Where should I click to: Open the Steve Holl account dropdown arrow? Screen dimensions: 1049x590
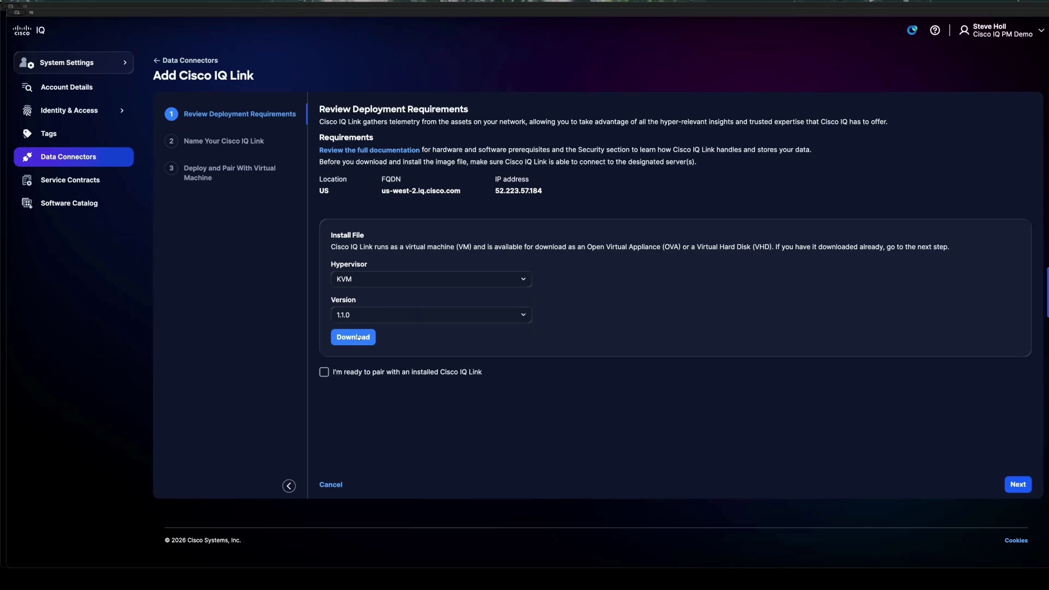coord(1041,31)
